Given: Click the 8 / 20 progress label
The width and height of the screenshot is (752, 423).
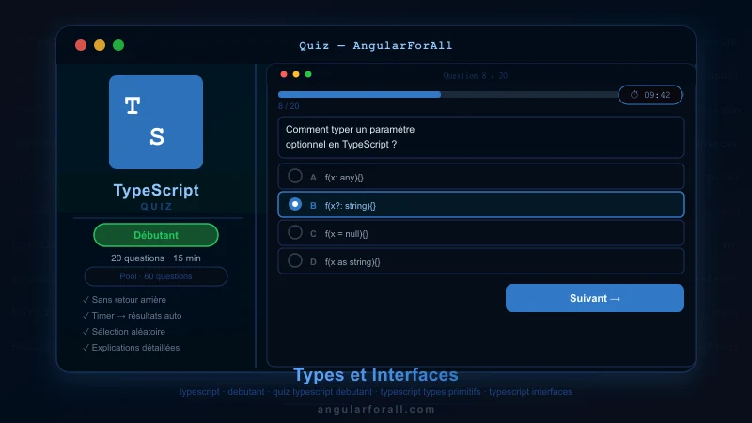Looking at the screenshot, I should [289, 106].
